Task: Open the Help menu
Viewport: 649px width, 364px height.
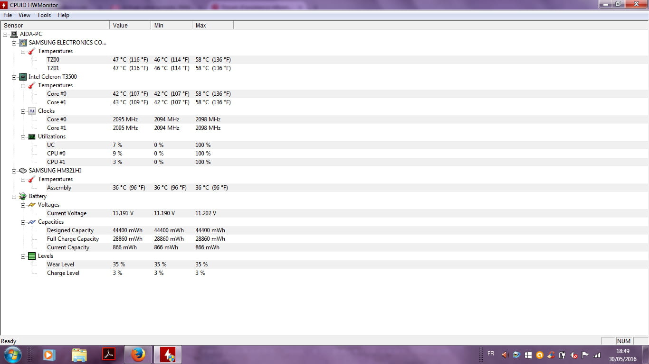Action: (63, 15)
